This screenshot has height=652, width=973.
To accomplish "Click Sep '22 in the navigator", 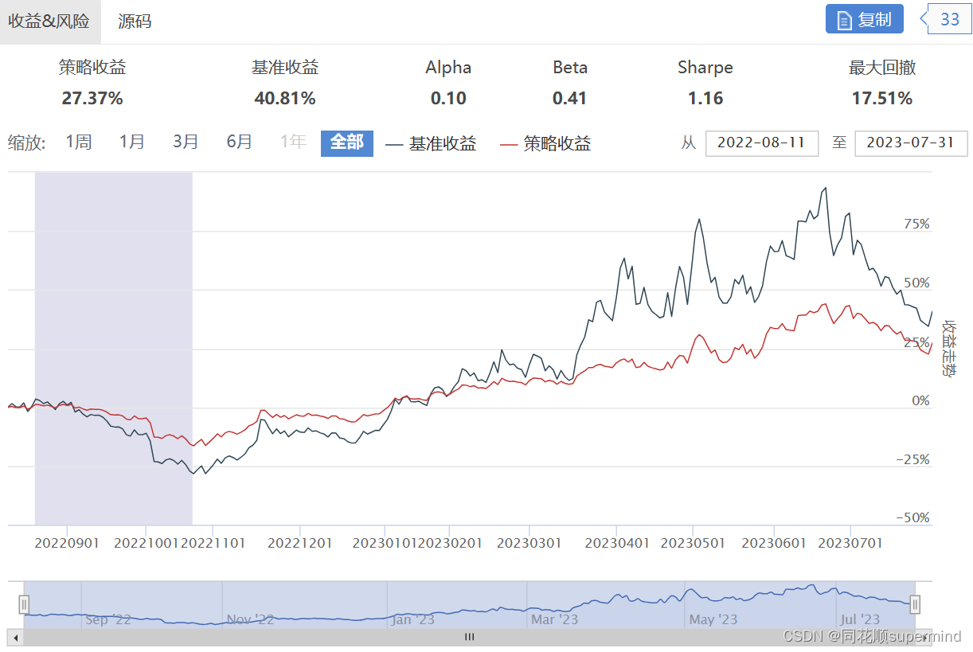I will point(108,619).
